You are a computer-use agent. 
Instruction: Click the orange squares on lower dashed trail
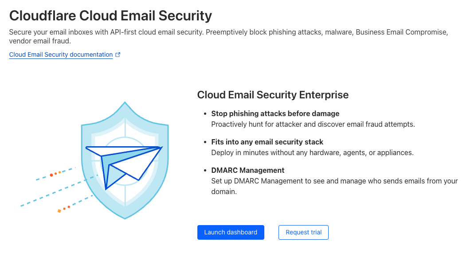point(64,208)
